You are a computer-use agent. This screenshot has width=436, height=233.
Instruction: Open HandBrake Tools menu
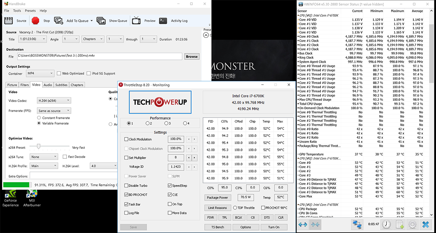click(x=17, y=11)
